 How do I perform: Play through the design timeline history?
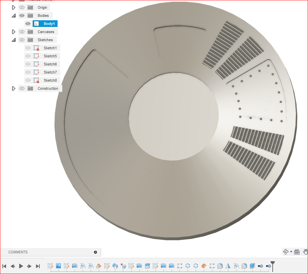21,266
